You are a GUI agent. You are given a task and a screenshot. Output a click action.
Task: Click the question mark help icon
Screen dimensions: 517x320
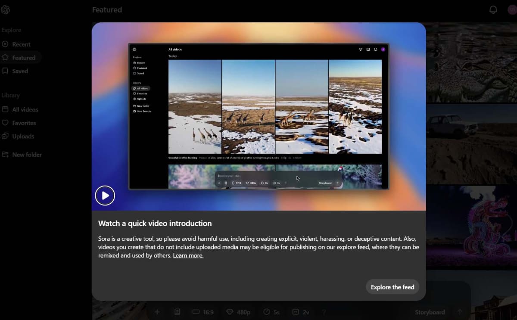[x=324, y=312]
